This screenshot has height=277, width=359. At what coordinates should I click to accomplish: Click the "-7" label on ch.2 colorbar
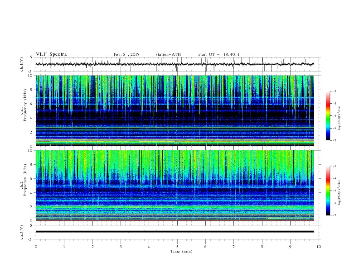[334, 215]
